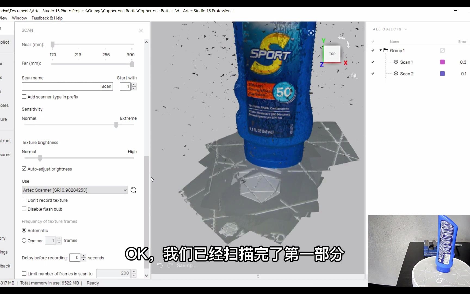Enable Add scanner type in prefix

24,97
